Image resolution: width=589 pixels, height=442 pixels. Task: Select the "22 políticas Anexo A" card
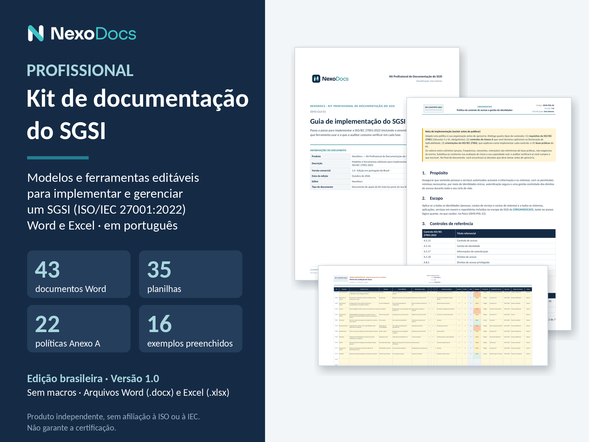click(x=79, y=329)
